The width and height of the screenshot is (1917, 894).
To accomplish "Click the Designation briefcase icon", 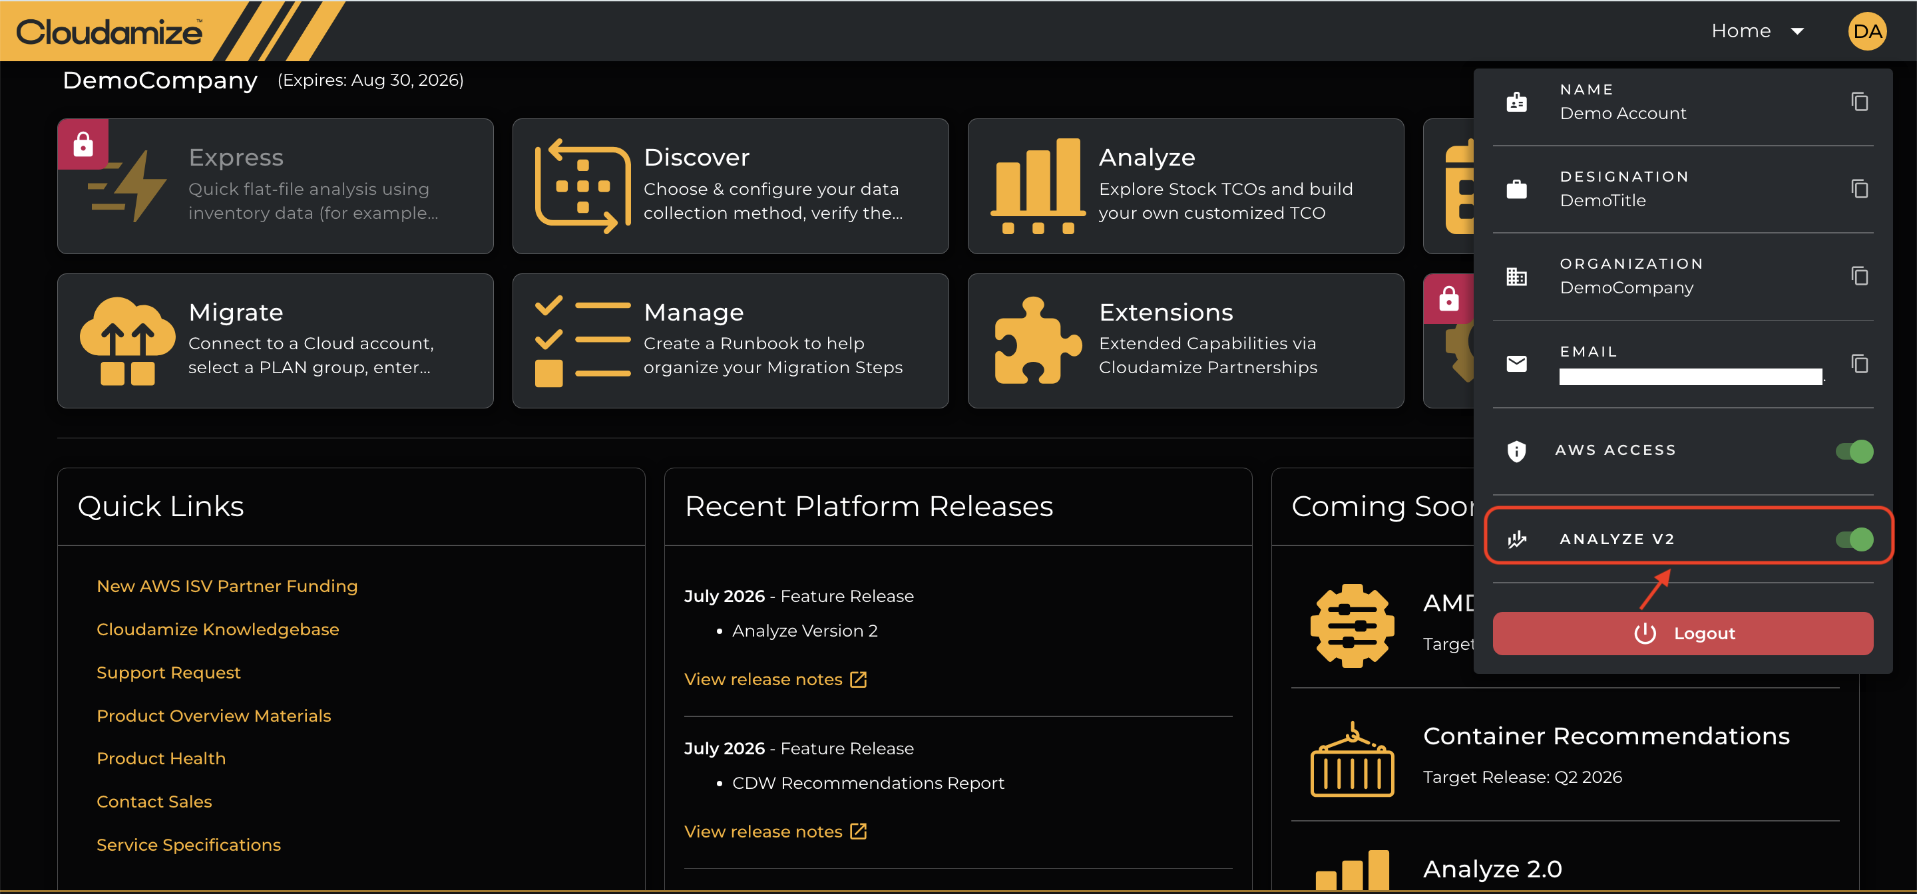I will [1516, 189].
